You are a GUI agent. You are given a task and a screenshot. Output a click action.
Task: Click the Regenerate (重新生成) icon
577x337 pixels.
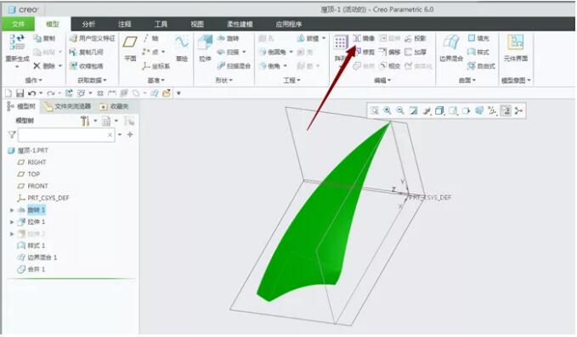[17, 42]
